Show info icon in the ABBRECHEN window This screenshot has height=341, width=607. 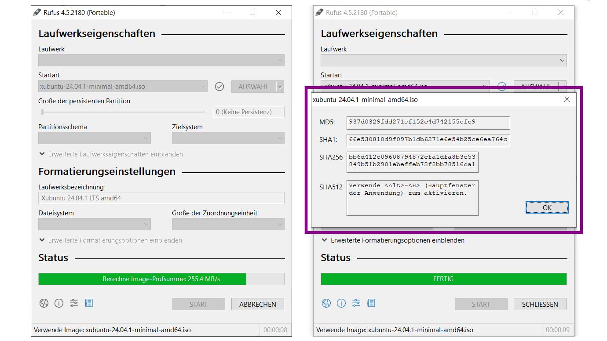point(59,303)
